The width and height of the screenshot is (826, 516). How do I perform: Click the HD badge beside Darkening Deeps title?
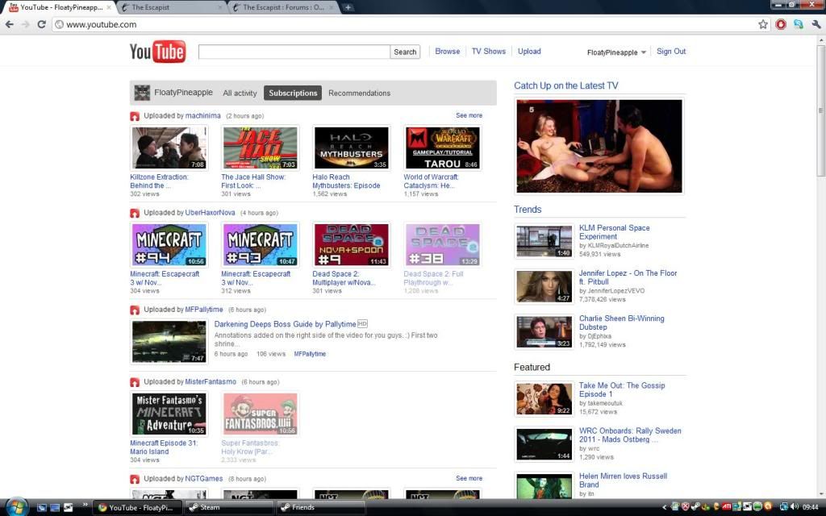362,324
